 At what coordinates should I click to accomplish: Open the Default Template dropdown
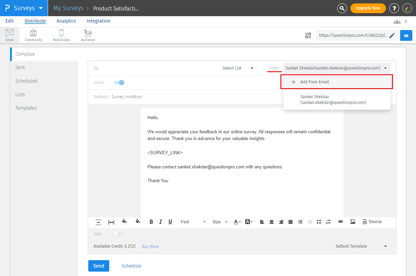[361, 246]
